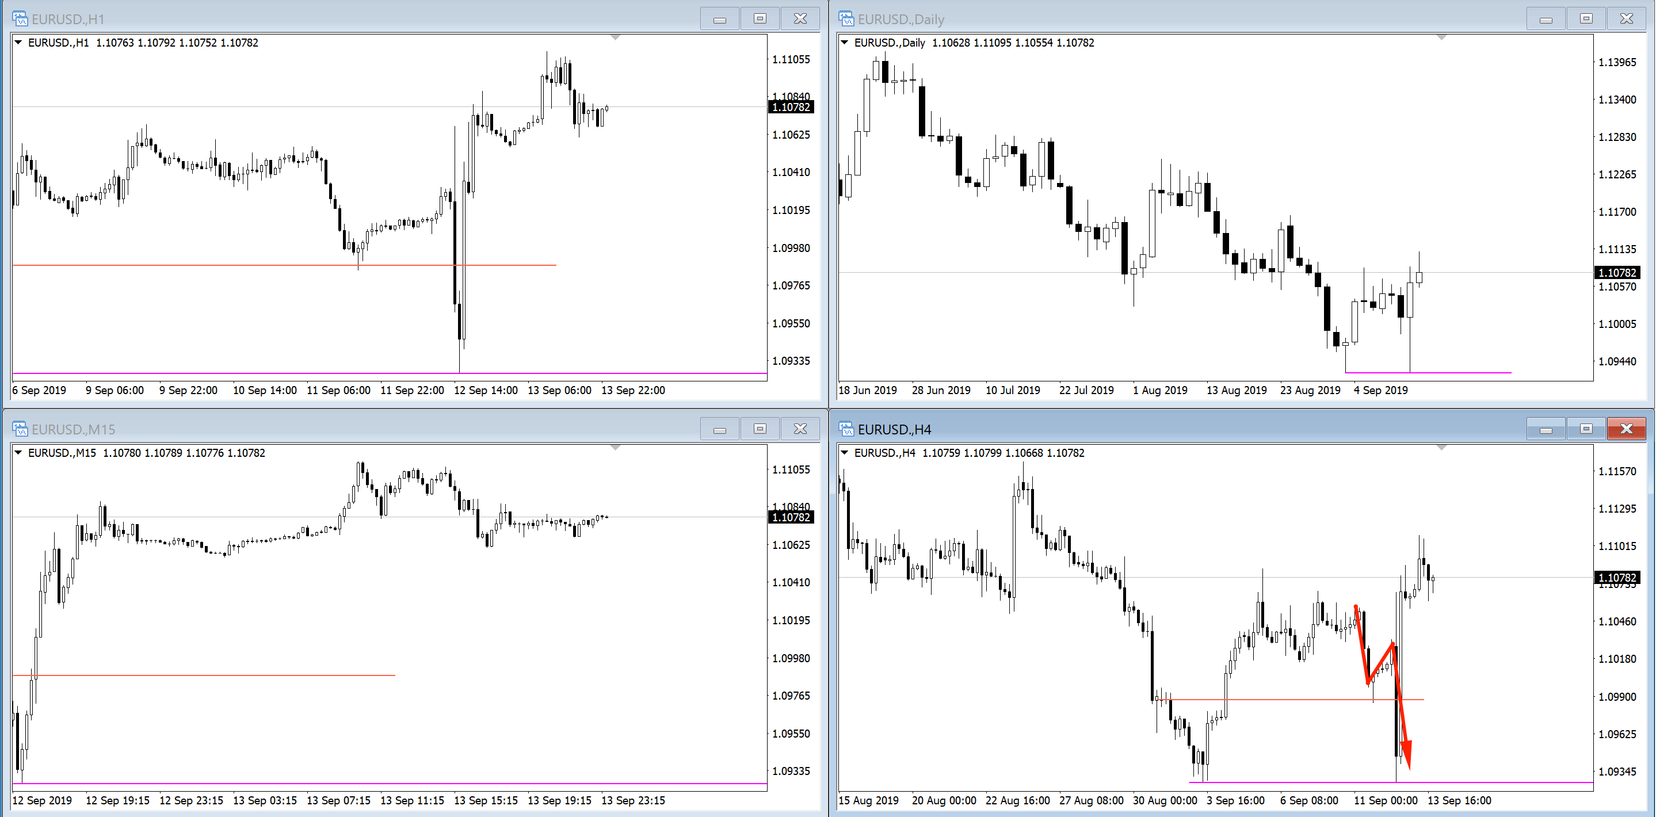The height and width of the screenshot is (817, 1656).
Task: Close the EURUSD.,H4 chart window
Action: [1627, 429]
